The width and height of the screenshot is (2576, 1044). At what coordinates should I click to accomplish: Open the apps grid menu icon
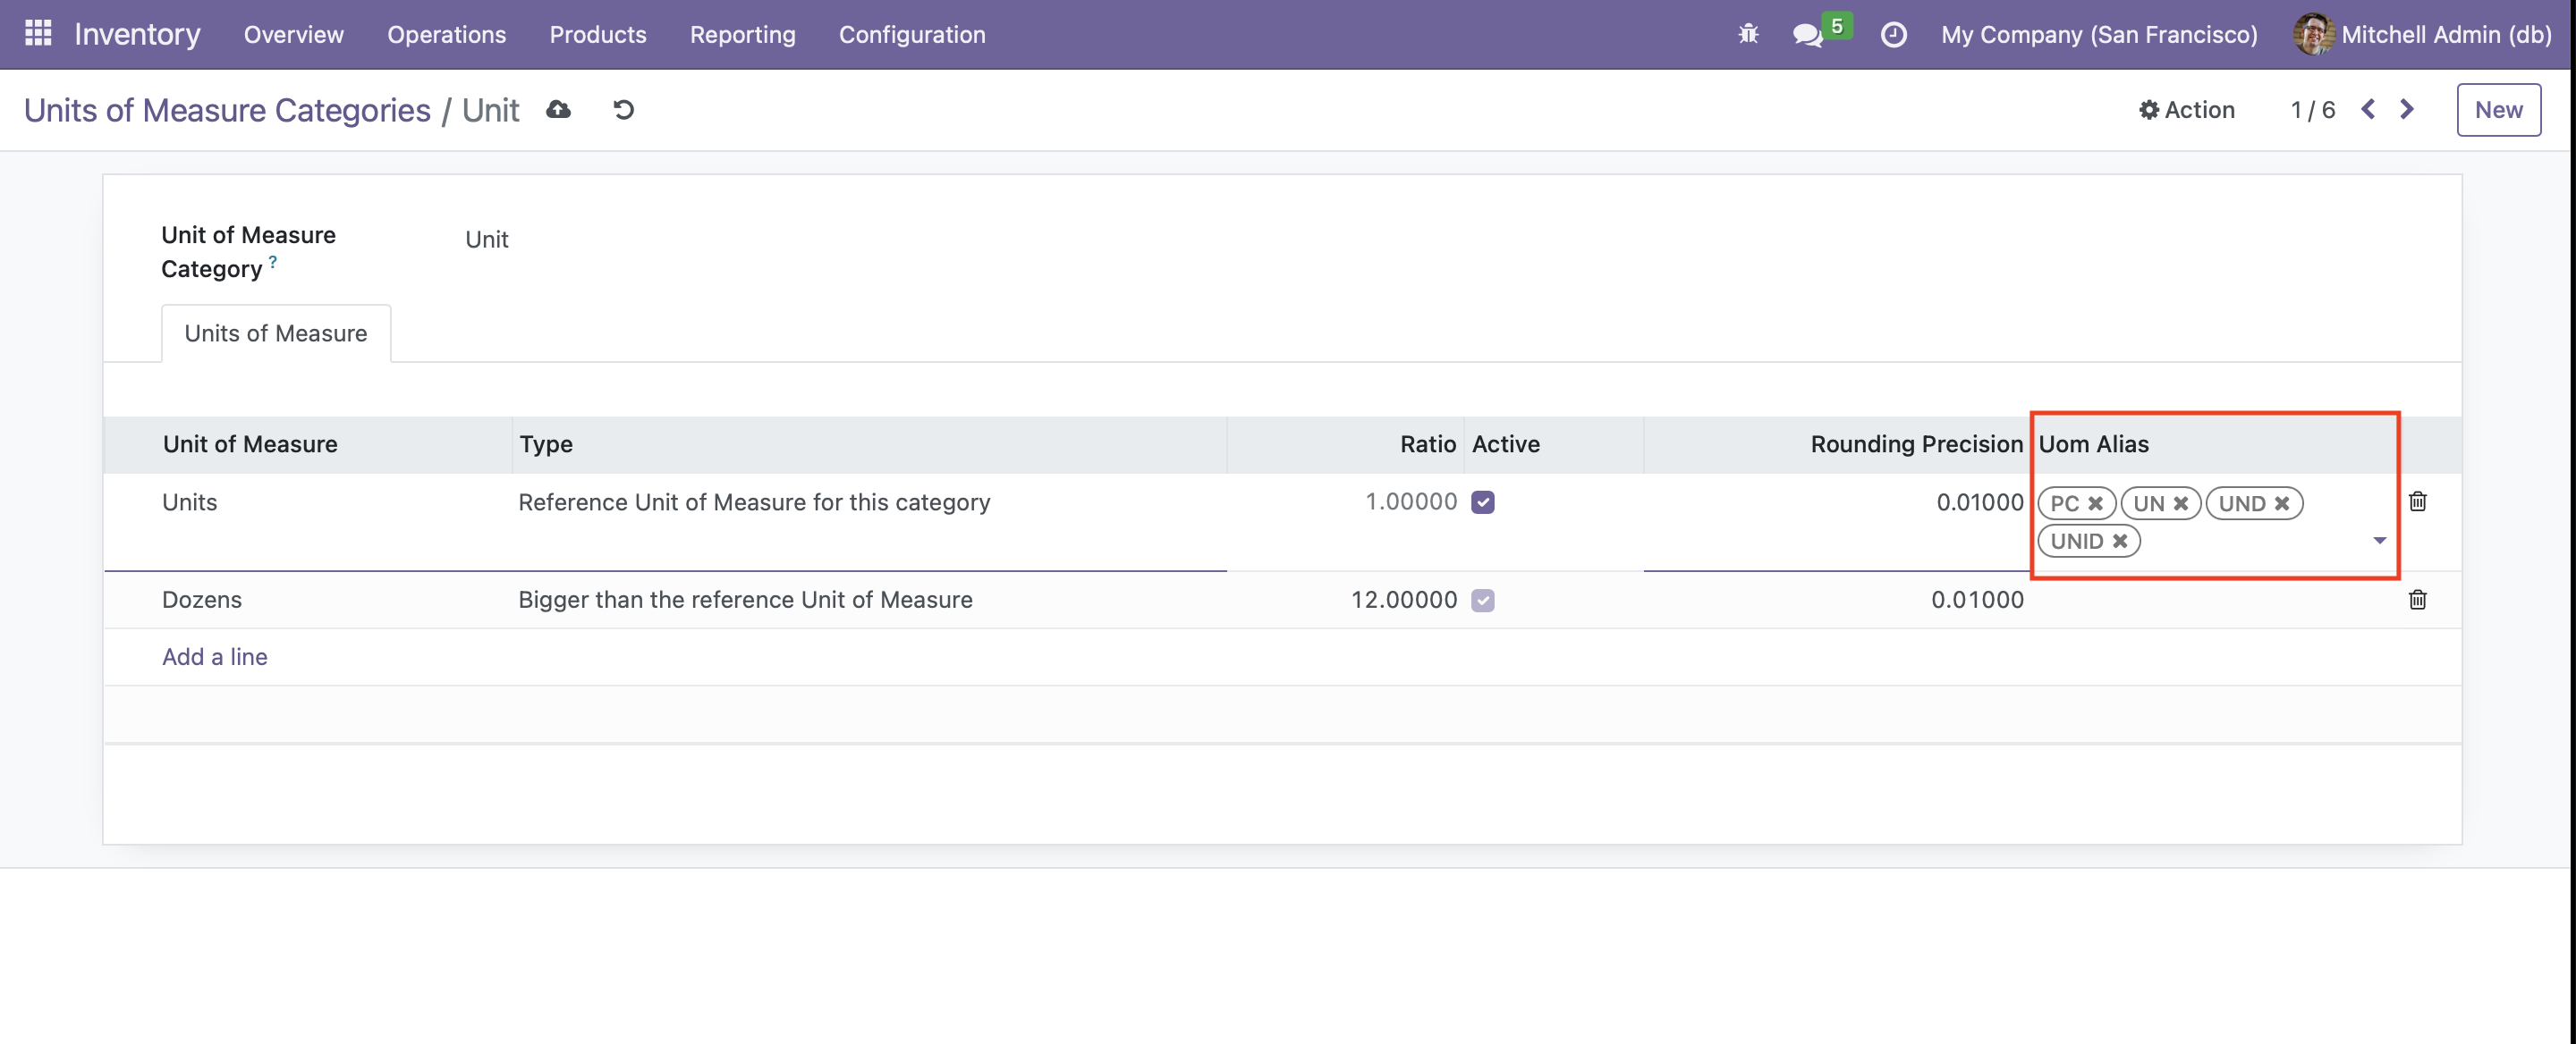[x=38, y=34]
